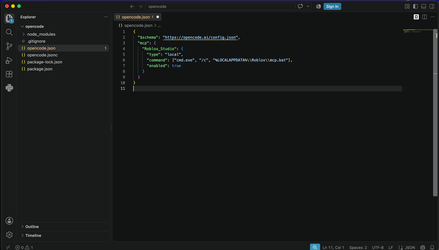Image resolution: width=439 pixels, height=250 pixels.
Task: Open the Source Control view icon
Action: point(9,46)
